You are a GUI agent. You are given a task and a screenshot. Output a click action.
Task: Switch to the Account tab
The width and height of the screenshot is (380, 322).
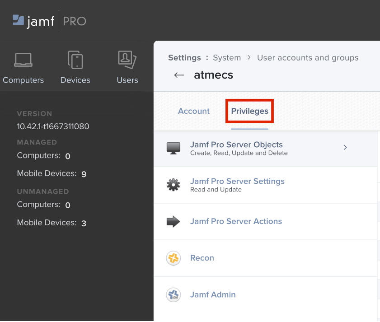pos(193,111)
